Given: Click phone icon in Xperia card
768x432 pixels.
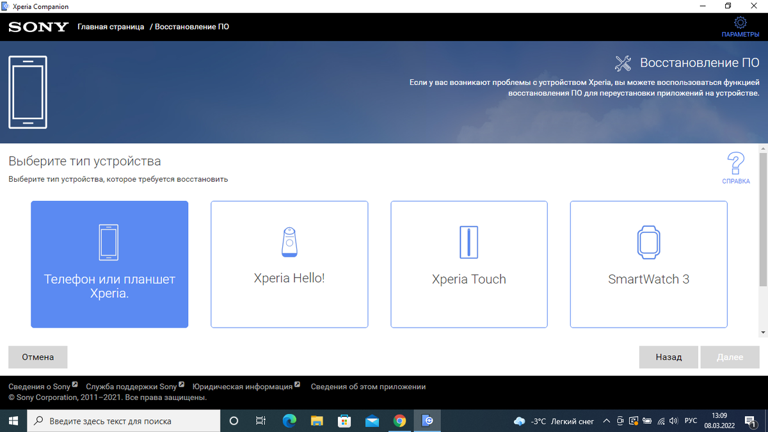Looking at the screenshot, I should pyautogui.click(x=109, y=242).
